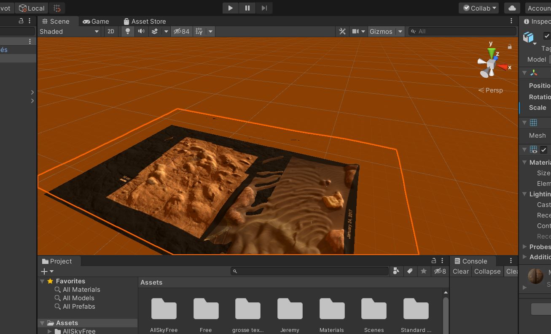Click the scene grid snapping icon
The image size is (551, 334).
click(199, 31)
